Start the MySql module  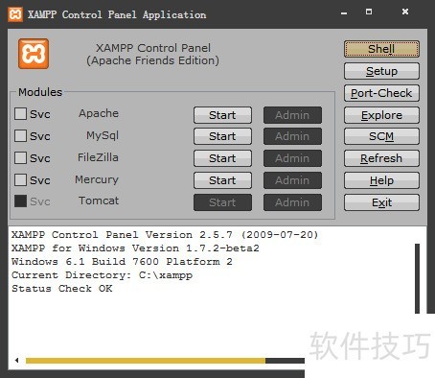tap(222, 136)
